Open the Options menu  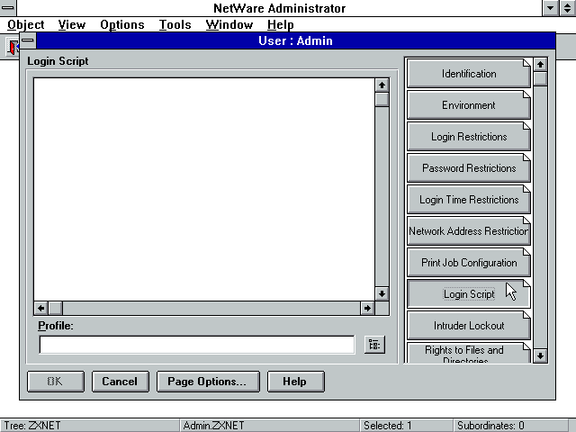tap(122, 24)
